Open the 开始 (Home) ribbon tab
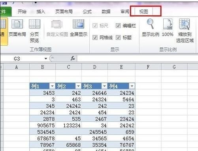This screenshot has height=151, width=198. 22,11
